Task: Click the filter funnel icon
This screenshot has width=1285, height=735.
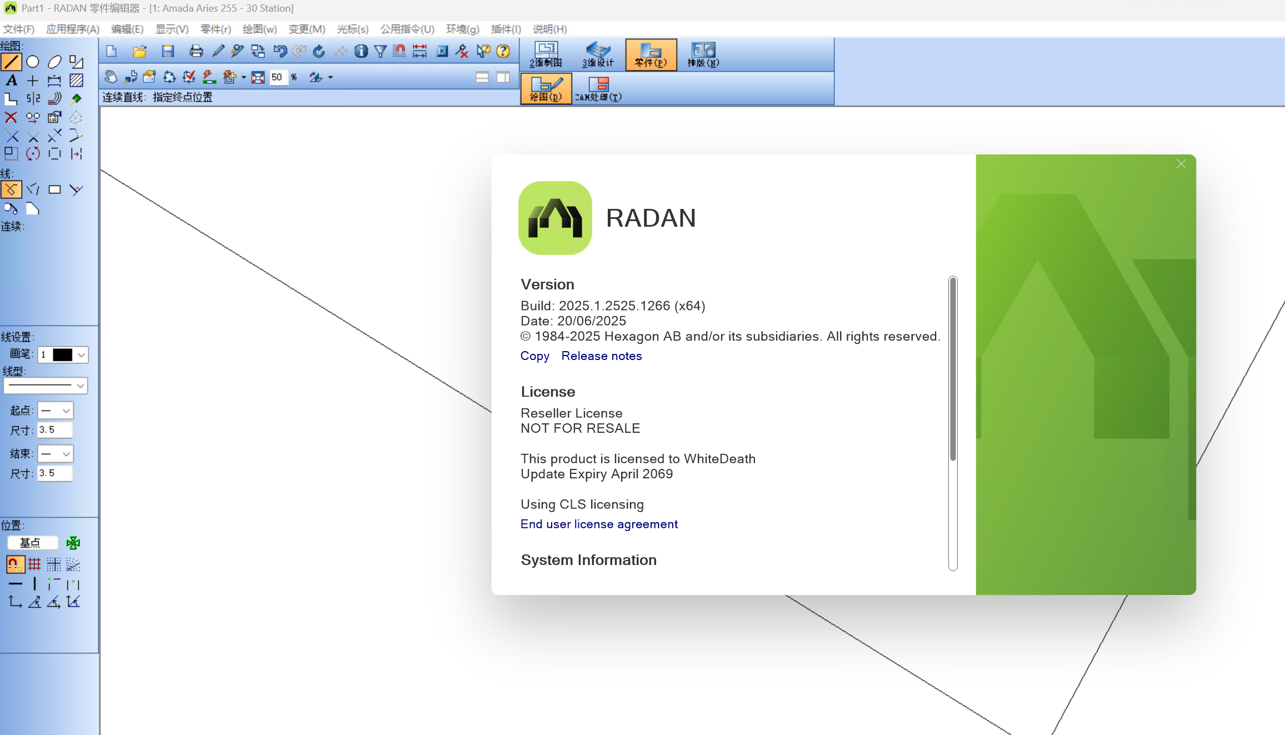Action: point(381,52)
